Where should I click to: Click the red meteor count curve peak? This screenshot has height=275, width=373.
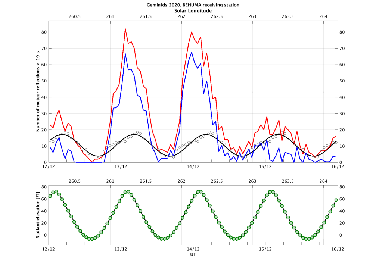[126, 28]
